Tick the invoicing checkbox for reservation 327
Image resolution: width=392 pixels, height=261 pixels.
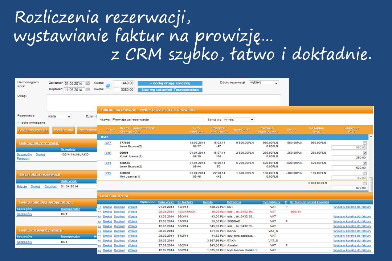364,143
